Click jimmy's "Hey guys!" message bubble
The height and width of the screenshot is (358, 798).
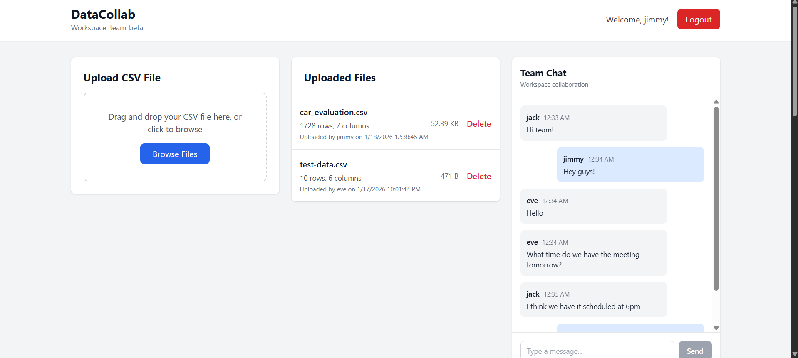pyautogui.click(x=630, y=165)
